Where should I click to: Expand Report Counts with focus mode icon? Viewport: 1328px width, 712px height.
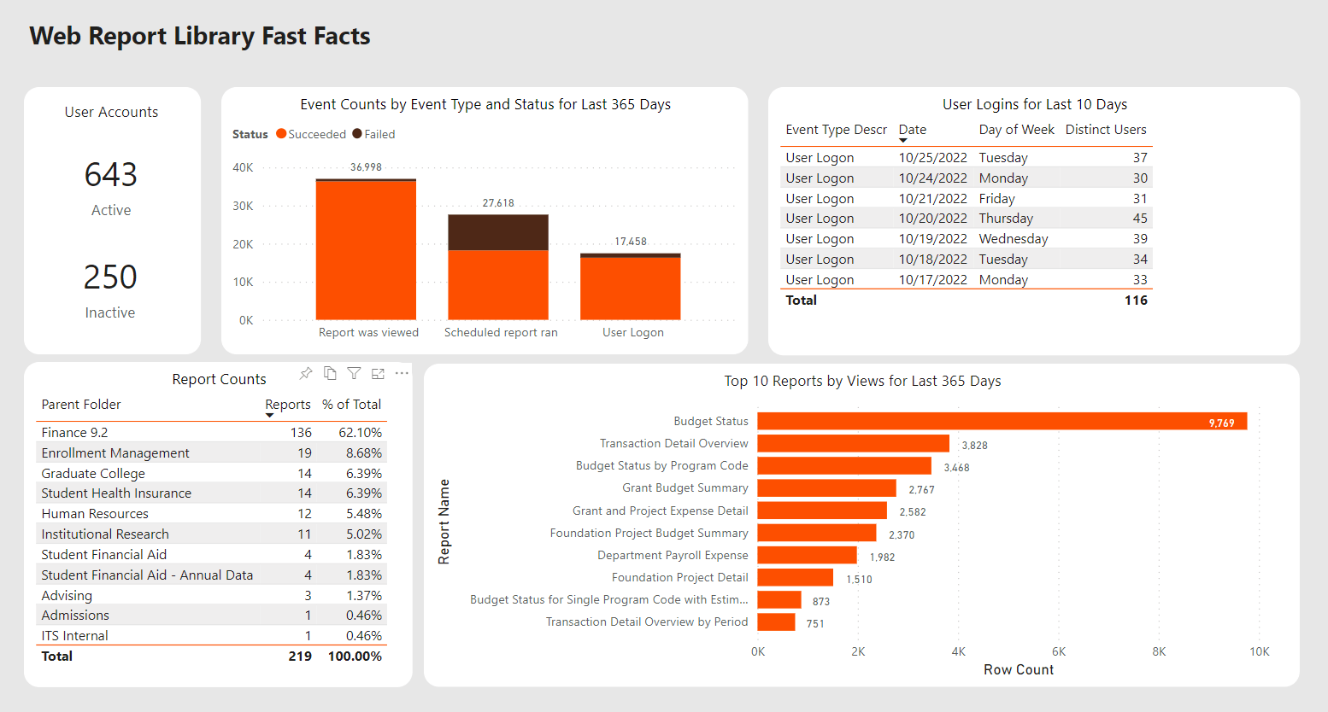pos(378,373)
